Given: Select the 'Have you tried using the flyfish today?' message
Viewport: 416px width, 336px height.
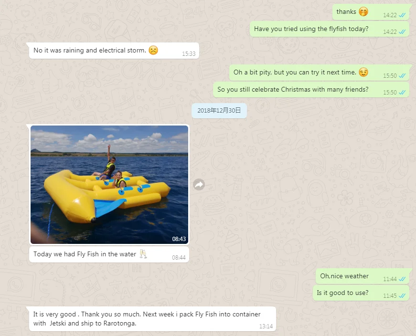Looking at the screenshot, I should 329,29.
